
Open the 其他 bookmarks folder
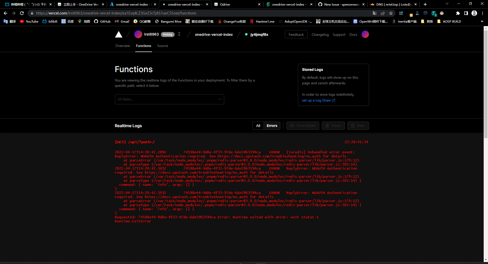click(x=427, y=22)
